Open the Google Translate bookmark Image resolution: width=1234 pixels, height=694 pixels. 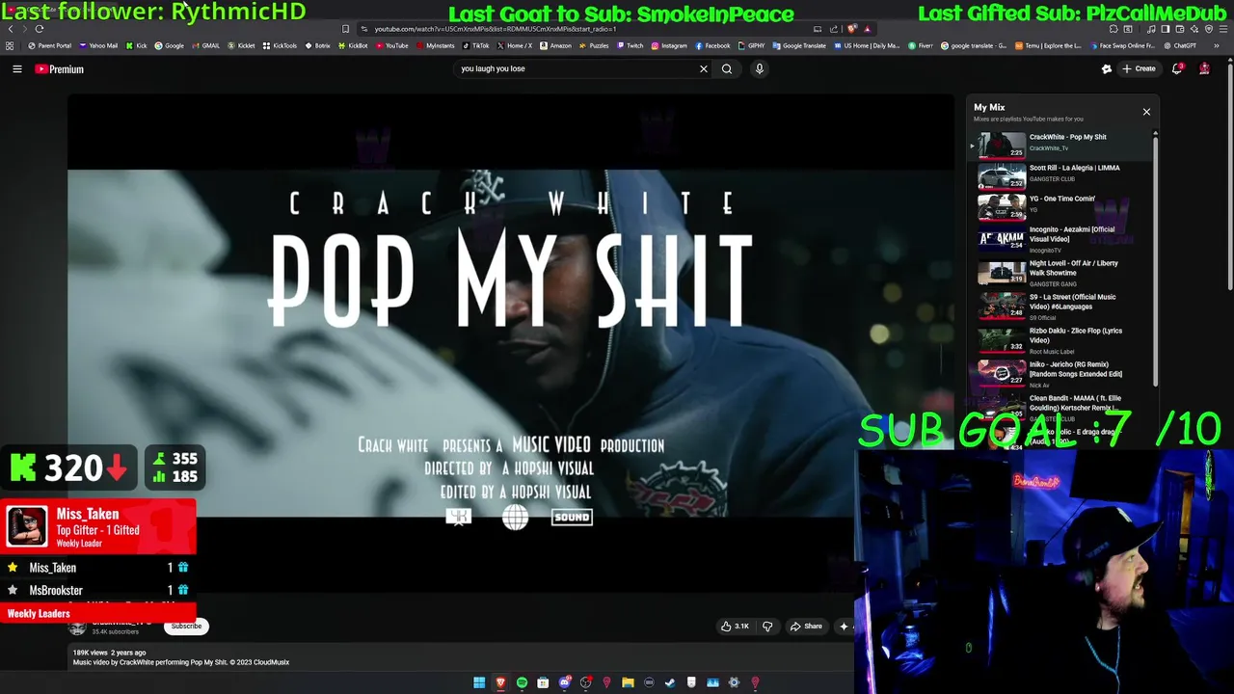798,45
